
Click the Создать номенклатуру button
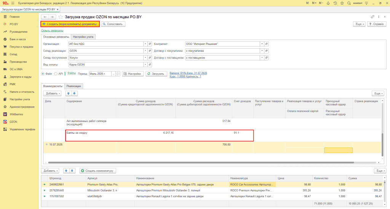pos(97,171)
